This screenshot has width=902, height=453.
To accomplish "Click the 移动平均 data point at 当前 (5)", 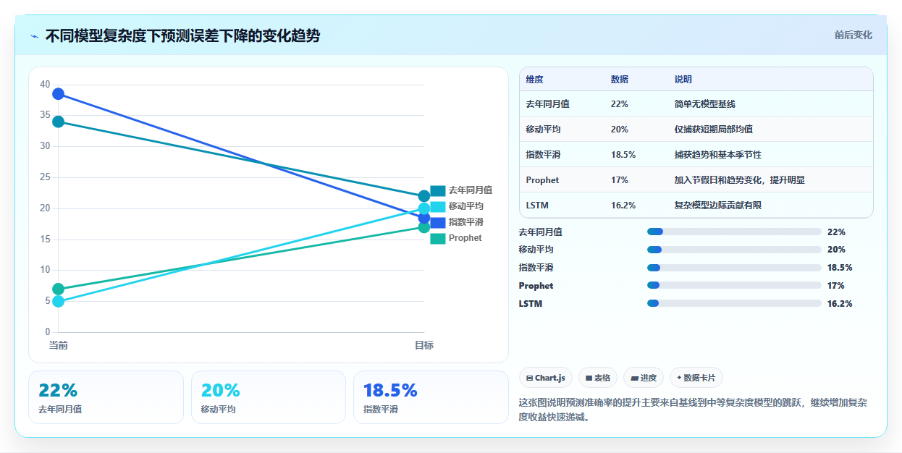I will [x=58, y=301].
